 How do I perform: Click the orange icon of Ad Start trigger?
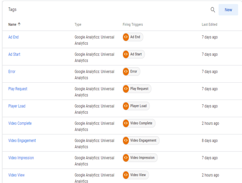click(126, 54)
